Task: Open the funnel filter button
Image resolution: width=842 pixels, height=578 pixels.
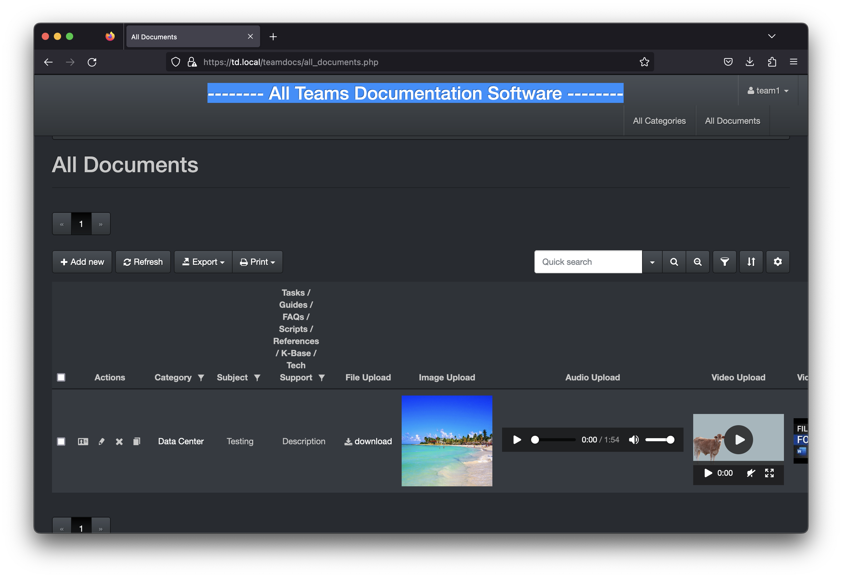Action: (724, 262)
